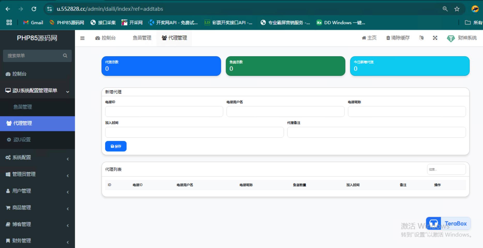Switch to the 控制台 tab

[105, 38]
